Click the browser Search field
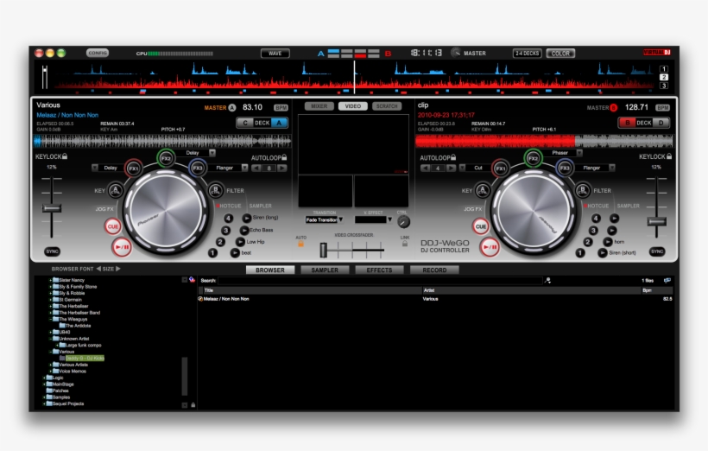Image resolution: width=708 pixels, height=451 pixels. pos(380,281)
